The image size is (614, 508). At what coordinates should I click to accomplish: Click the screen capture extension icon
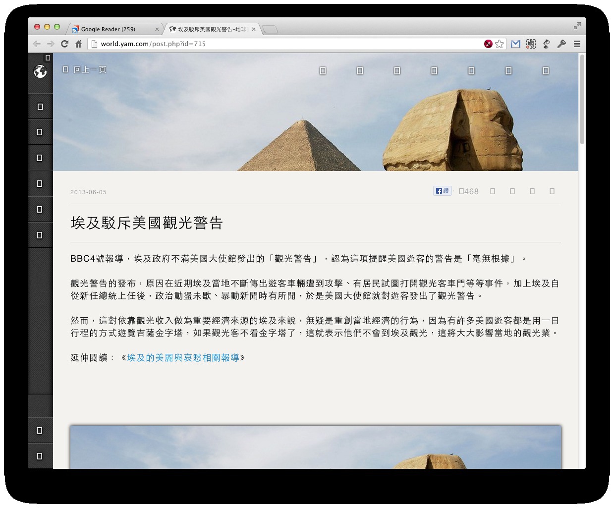tap(531, 44)
